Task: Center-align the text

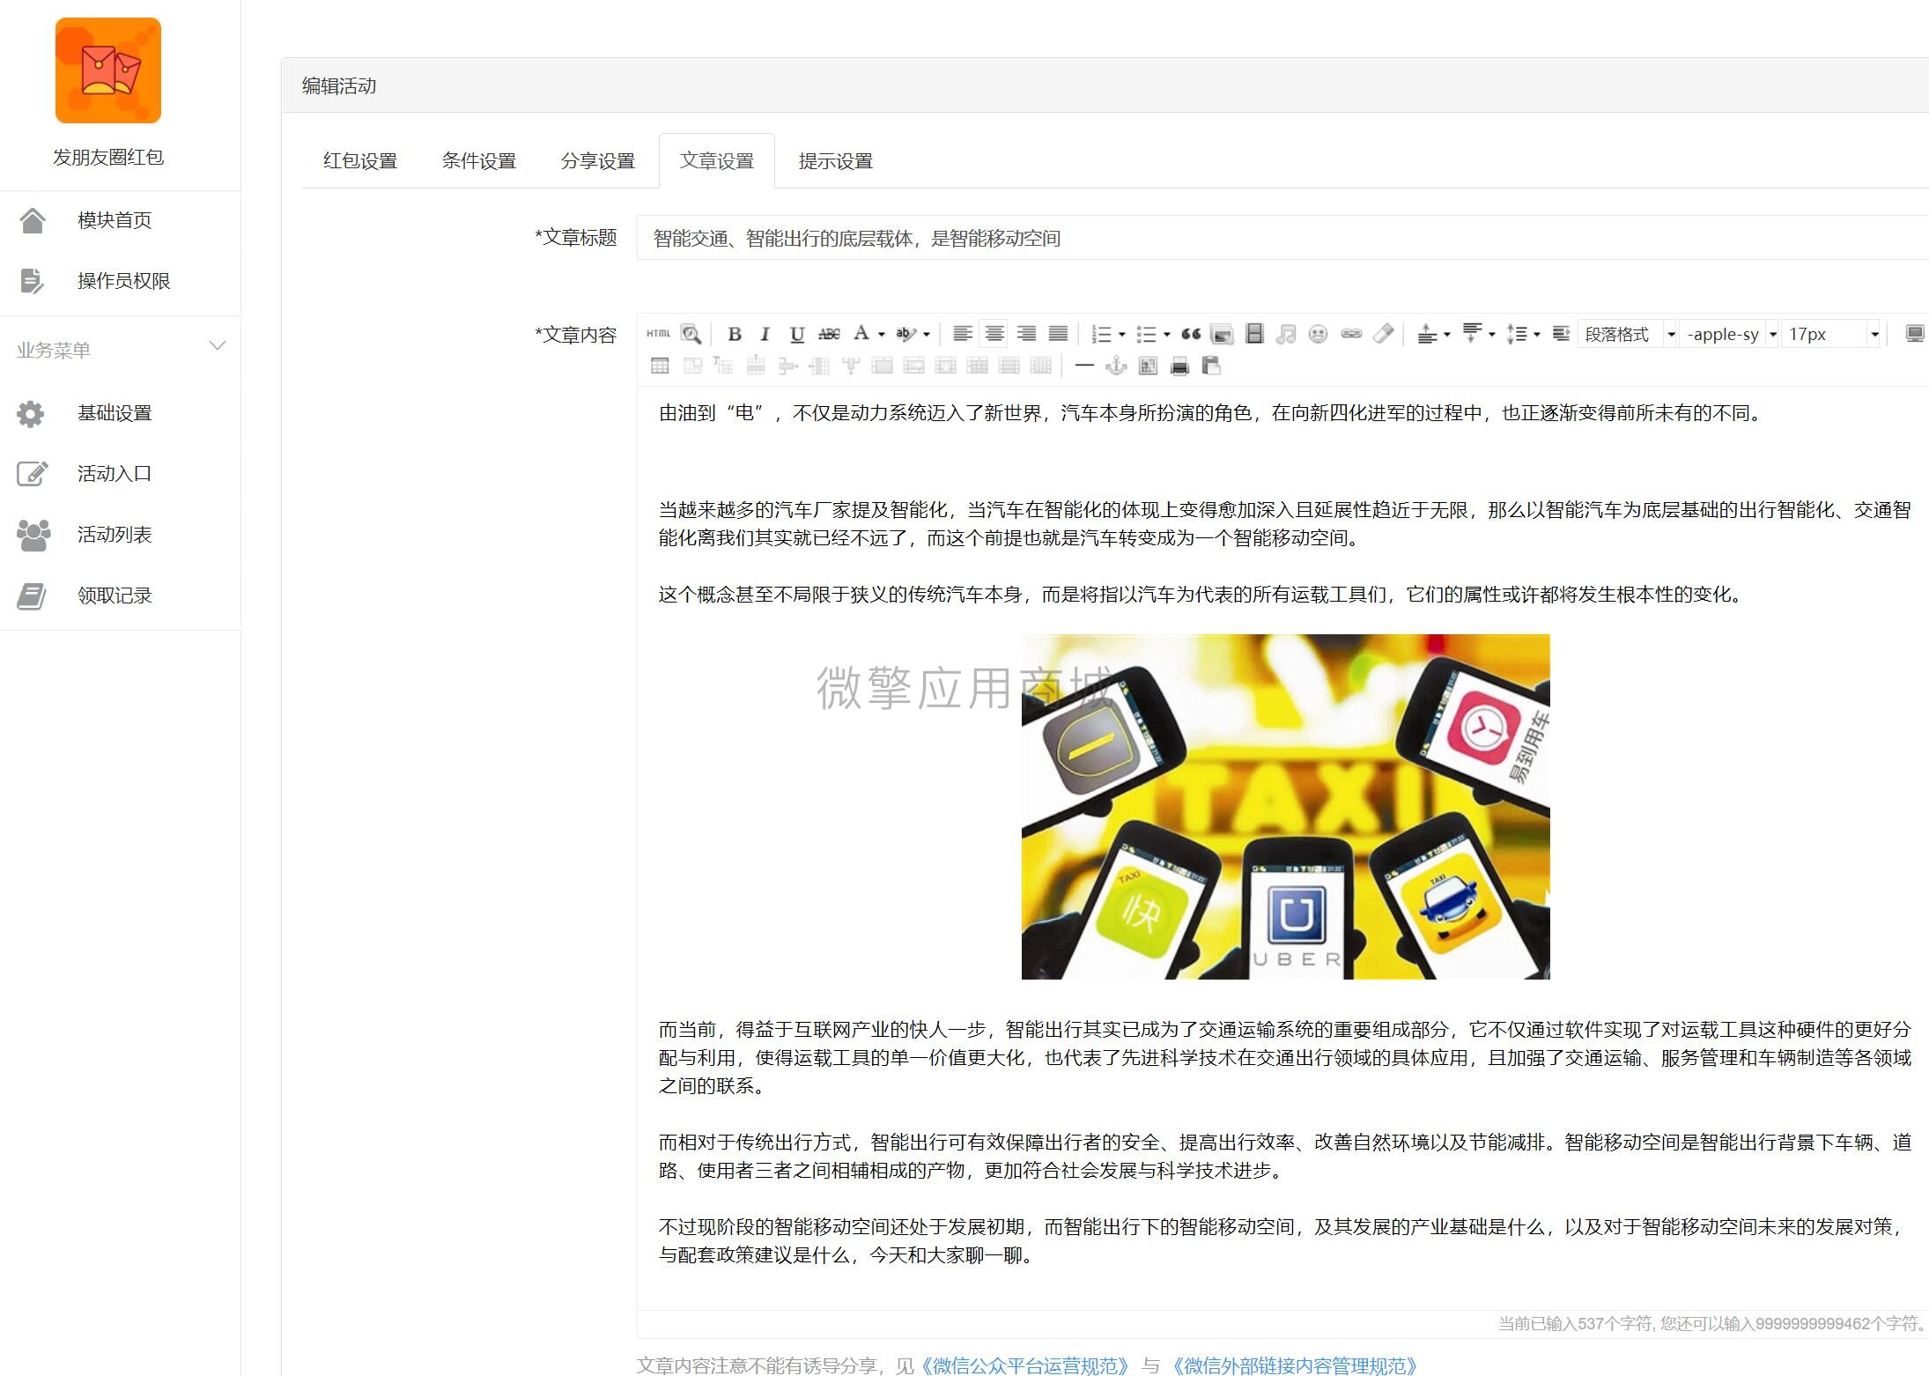Action: tap(994, 334)
